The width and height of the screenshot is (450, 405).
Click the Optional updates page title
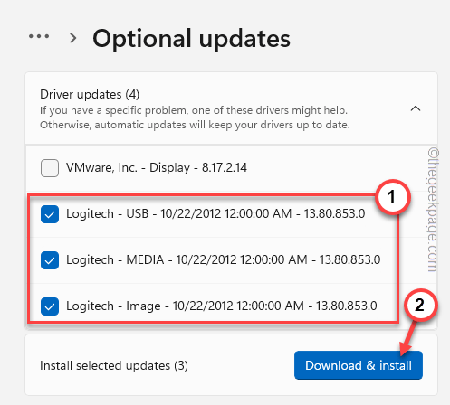coord(191,39)
